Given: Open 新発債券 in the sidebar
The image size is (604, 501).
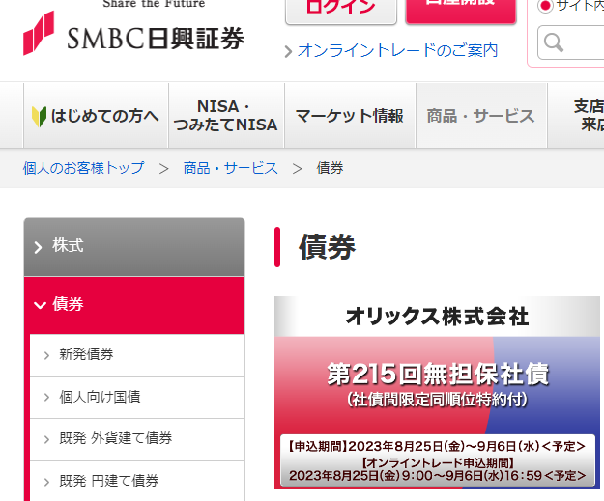Looking at the screenshot, I should pyautogui.click(x=137, y=355).
